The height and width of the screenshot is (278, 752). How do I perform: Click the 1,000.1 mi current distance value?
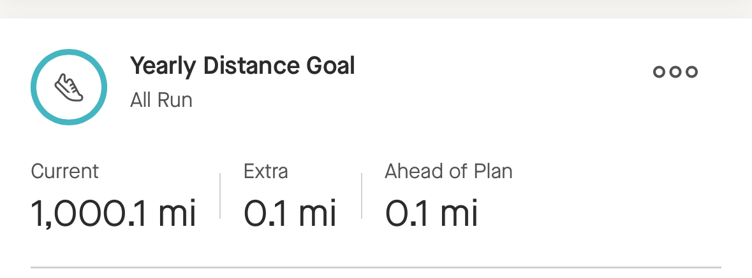[x=114, y=212]
